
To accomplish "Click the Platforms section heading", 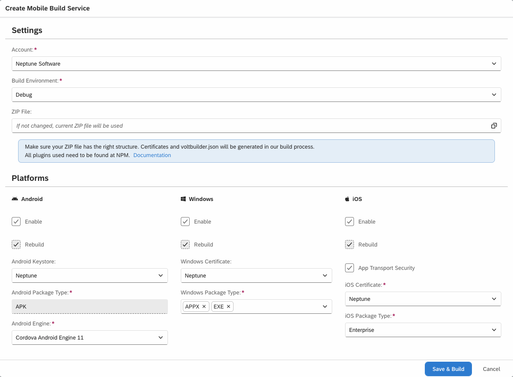I will [x=30, y=178].
